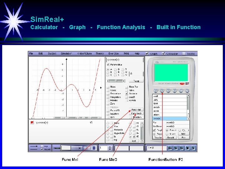Screen dimensions: 225x169
Task: Enable the Table checkbox
Action: tap(127, 90)
